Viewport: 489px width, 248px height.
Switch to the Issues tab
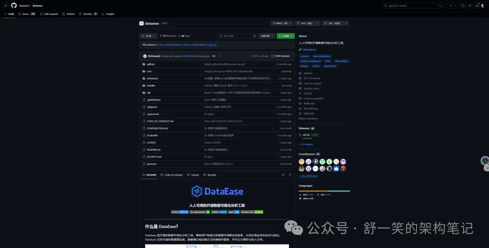(x=27, y=14)
